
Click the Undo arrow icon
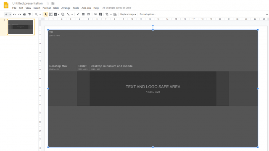pyautogui.click(x=14, y=14)
